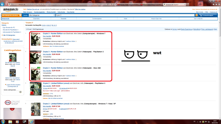
Task: Open Steam from the taskbar
Action: pyautogui.click(x=25, y=122)
